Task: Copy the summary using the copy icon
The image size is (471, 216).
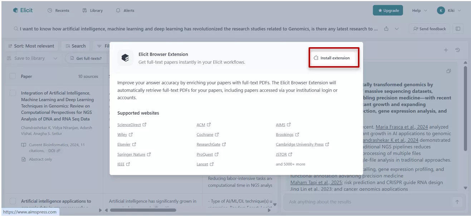Action: click(449, 72)
